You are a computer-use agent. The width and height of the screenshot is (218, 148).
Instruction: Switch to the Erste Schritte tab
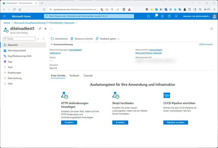click(58, 76)
